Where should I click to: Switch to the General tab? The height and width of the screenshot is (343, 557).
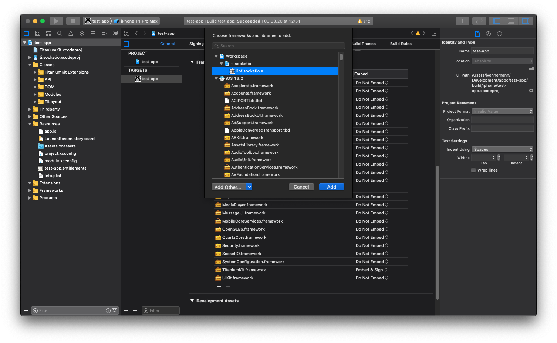168,44
